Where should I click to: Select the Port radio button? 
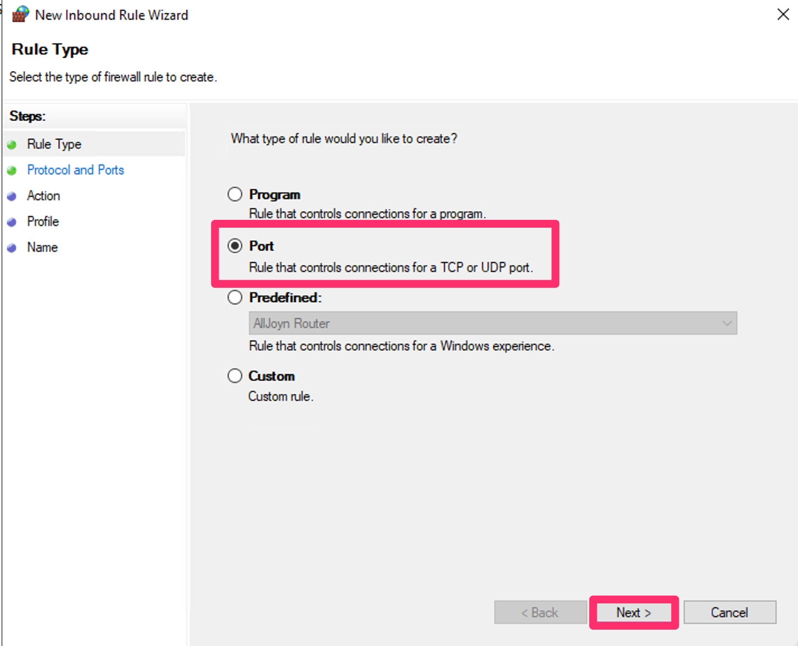tap(235, 245)
